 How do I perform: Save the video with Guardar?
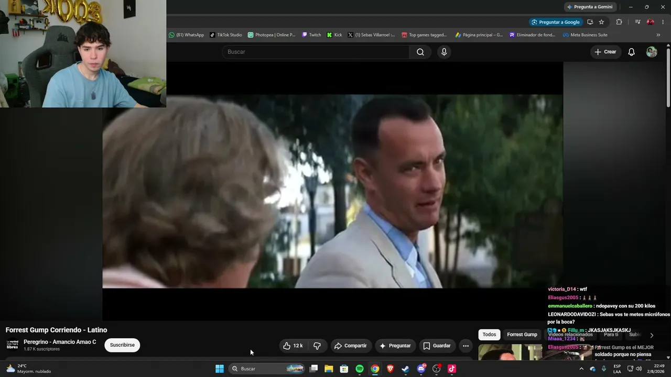[437, 346]
